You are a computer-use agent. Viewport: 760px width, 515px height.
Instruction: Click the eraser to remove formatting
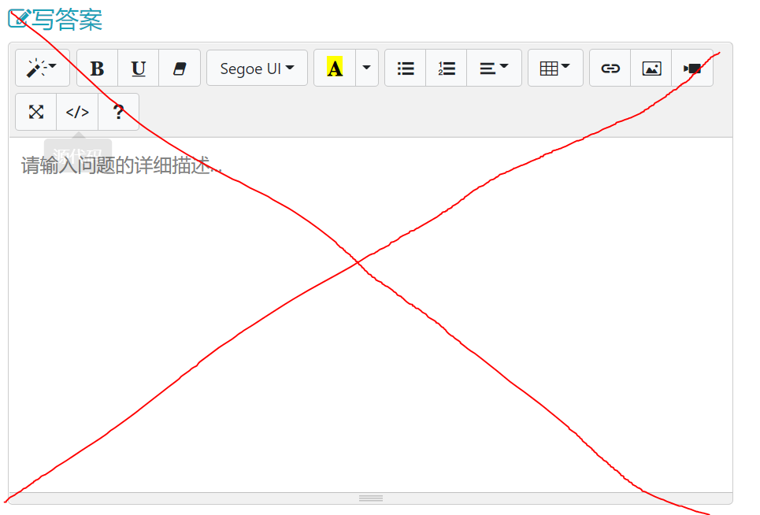tap(180, 68)
